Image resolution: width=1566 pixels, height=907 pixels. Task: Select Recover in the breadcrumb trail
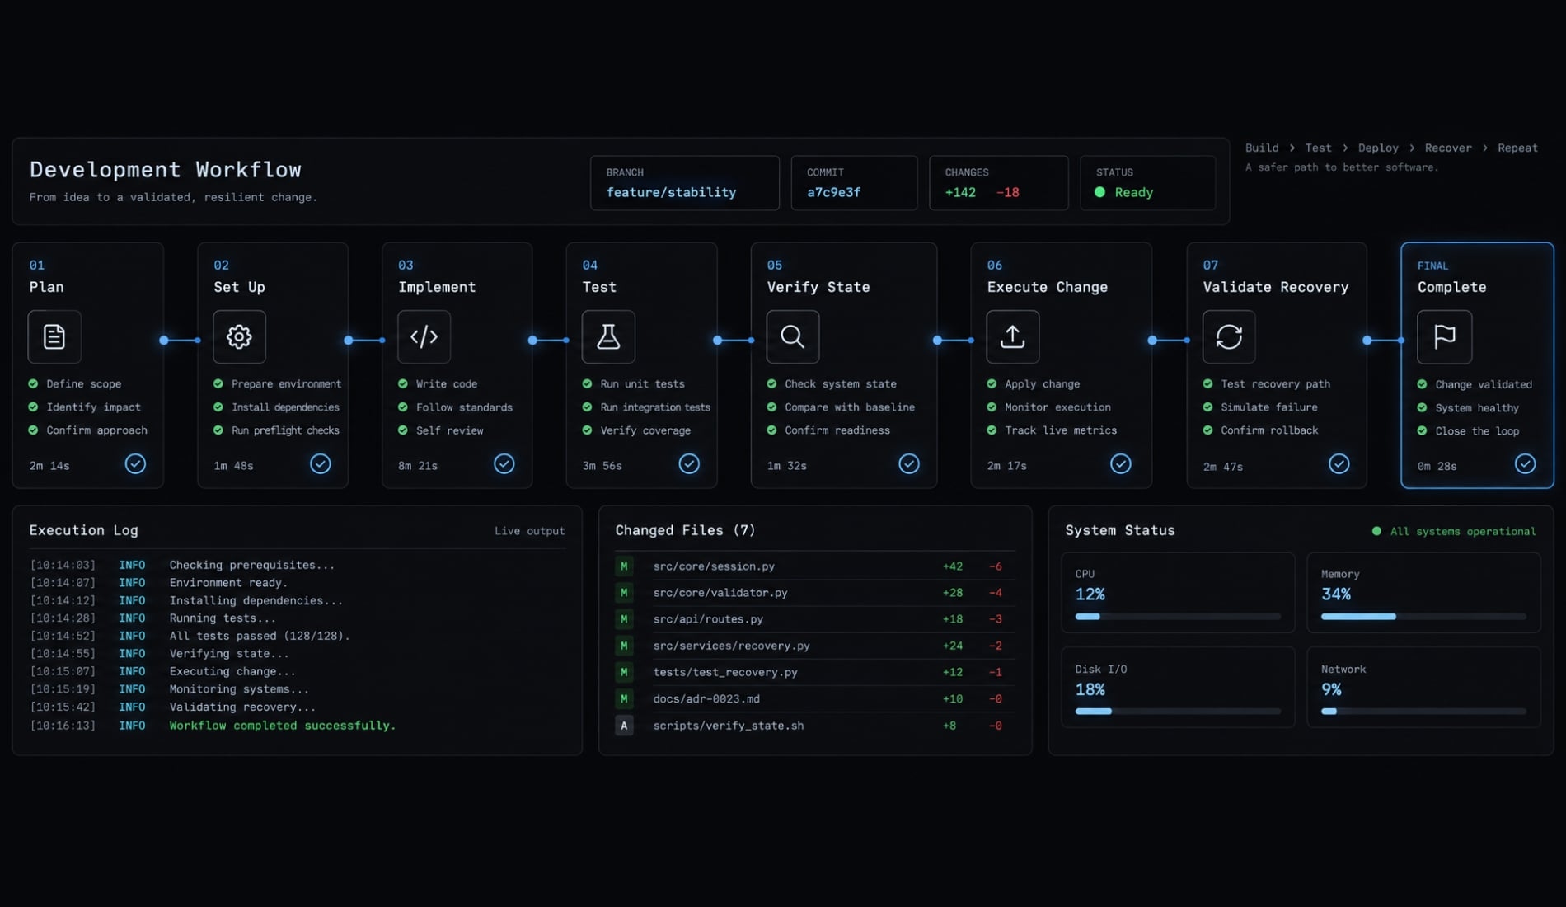(x=1448, y=148)
